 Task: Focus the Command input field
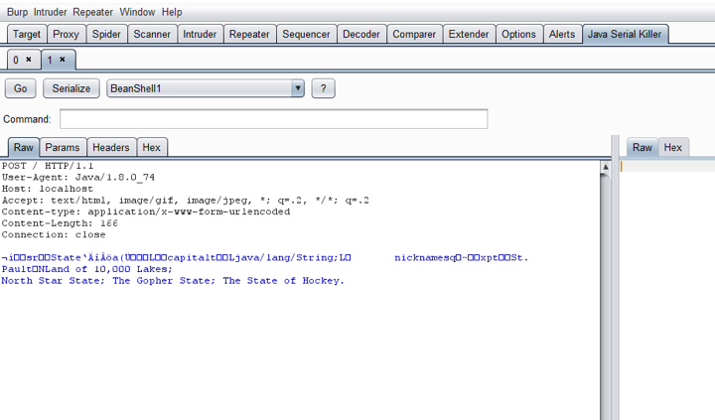pos(273,119)
